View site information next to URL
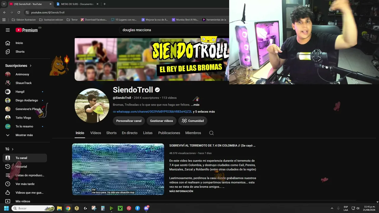 27,12
